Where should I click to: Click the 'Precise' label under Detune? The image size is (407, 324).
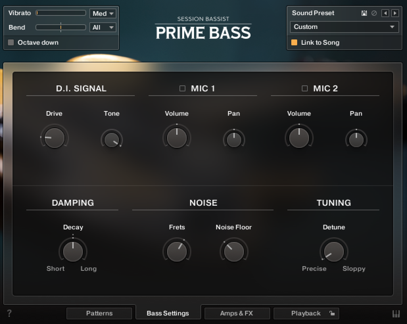[x=314, y=268]
